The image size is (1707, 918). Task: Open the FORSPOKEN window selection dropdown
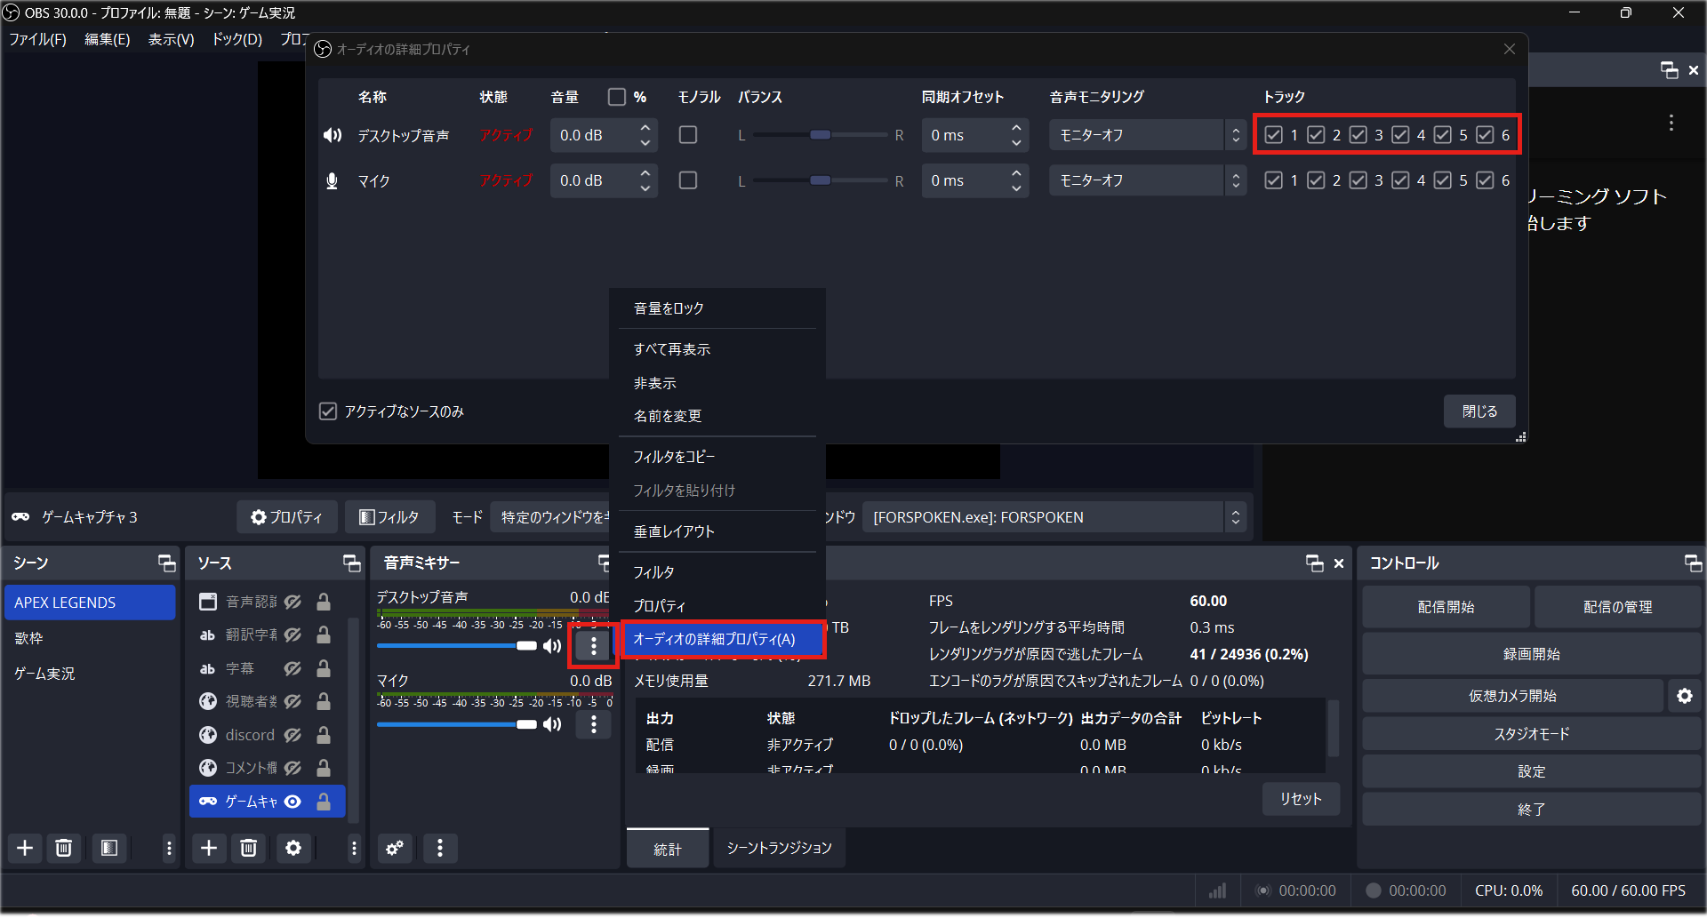1050,516
